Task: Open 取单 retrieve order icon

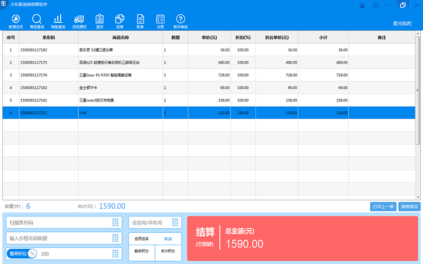Action: [140, 20]
